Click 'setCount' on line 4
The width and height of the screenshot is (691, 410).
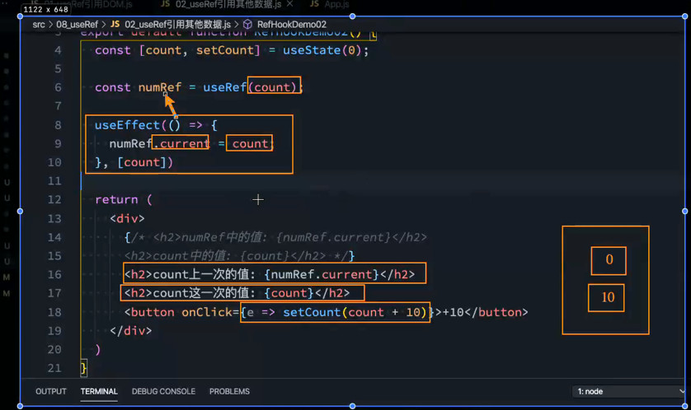click(225, 50)
